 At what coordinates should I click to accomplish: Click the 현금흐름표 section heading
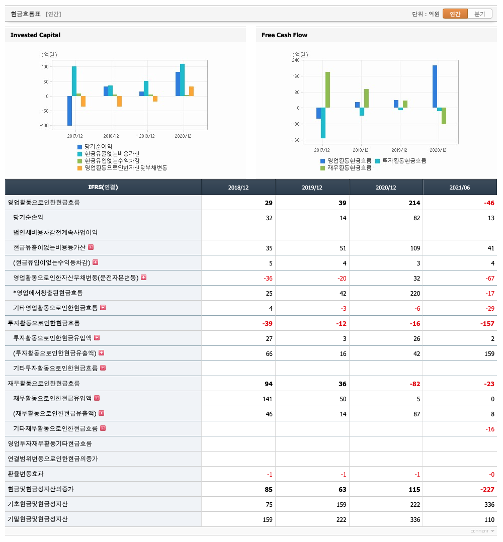coord(26,14)
